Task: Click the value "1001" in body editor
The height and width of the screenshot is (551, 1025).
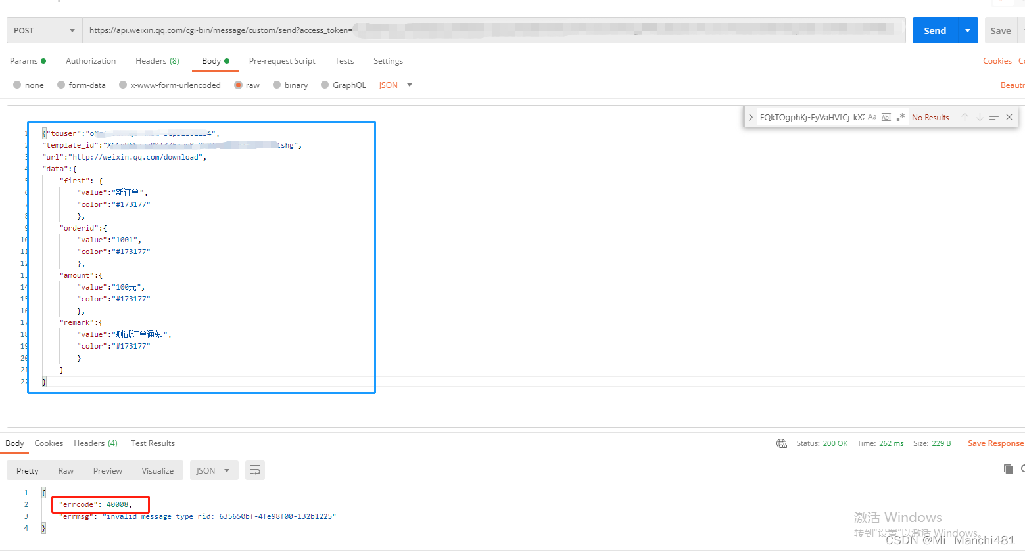Action: pyautogui.click(x=124, y=240)
